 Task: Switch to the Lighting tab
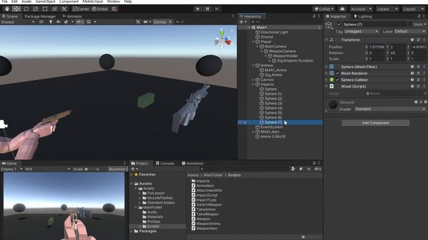[x=363, y=16]
